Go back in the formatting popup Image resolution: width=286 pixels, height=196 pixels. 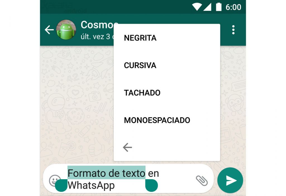127,147
